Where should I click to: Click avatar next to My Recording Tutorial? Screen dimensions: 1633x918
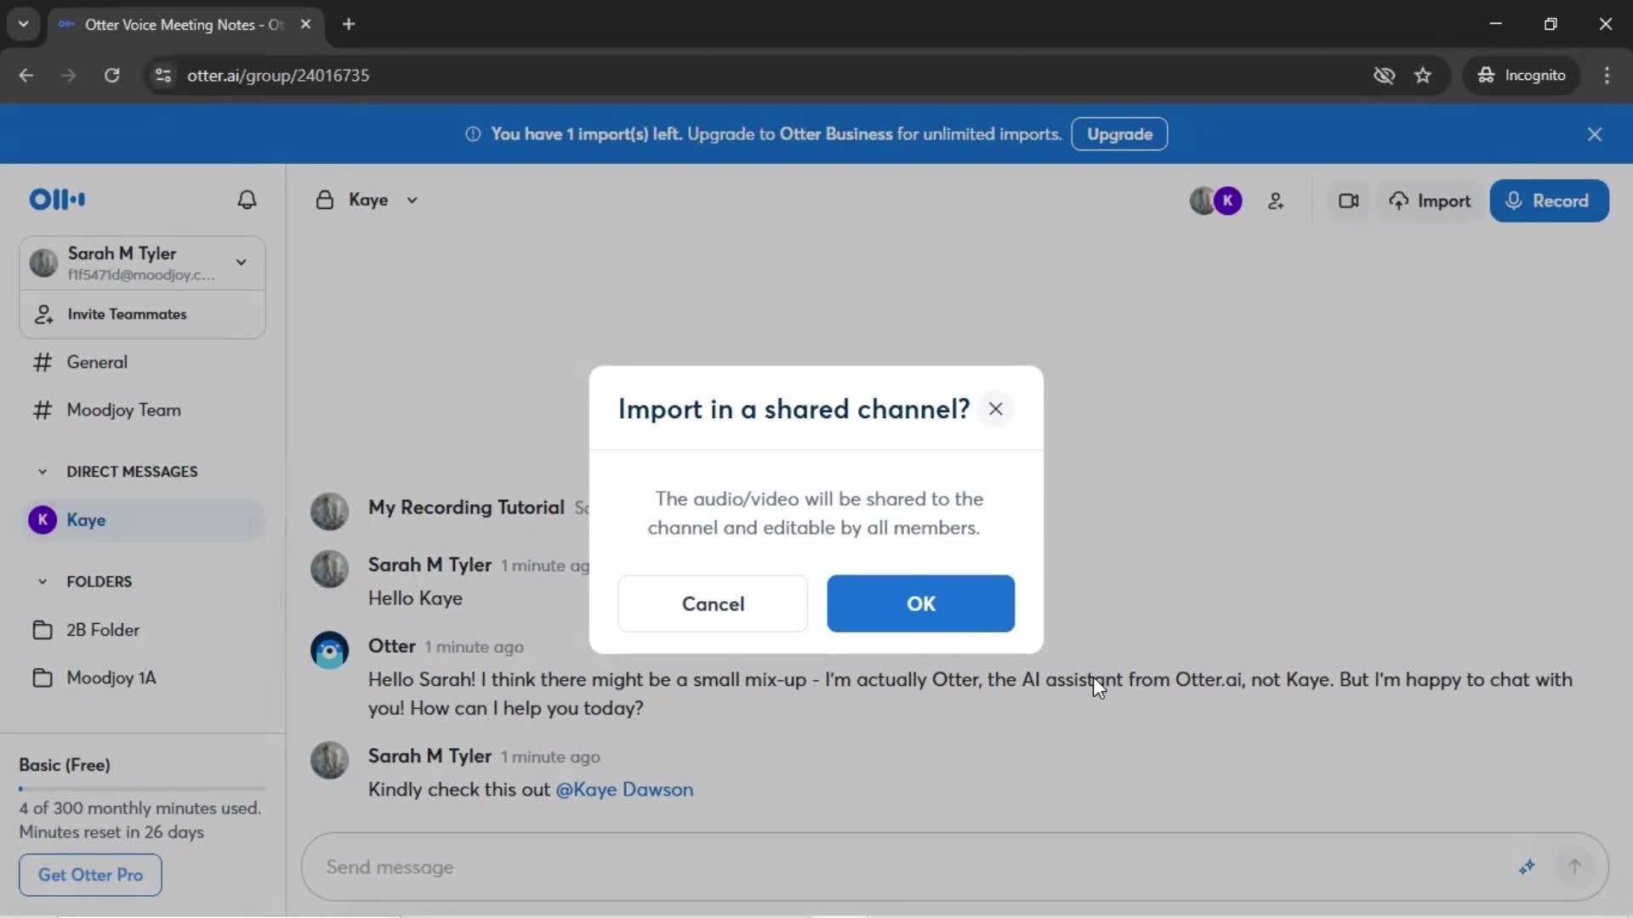[x=330, y=512]
